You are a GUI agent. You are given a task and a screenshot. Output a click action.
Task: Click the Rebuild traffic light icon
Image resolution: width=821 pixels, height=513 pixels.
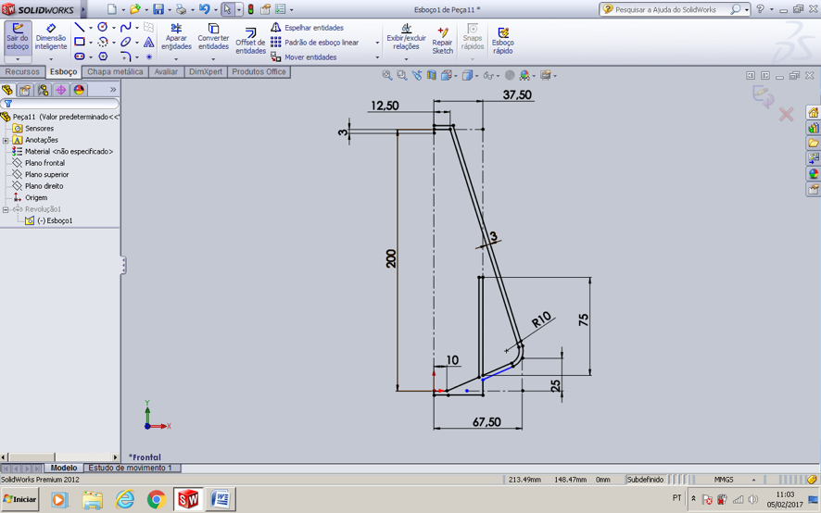(x=251, y=9)
